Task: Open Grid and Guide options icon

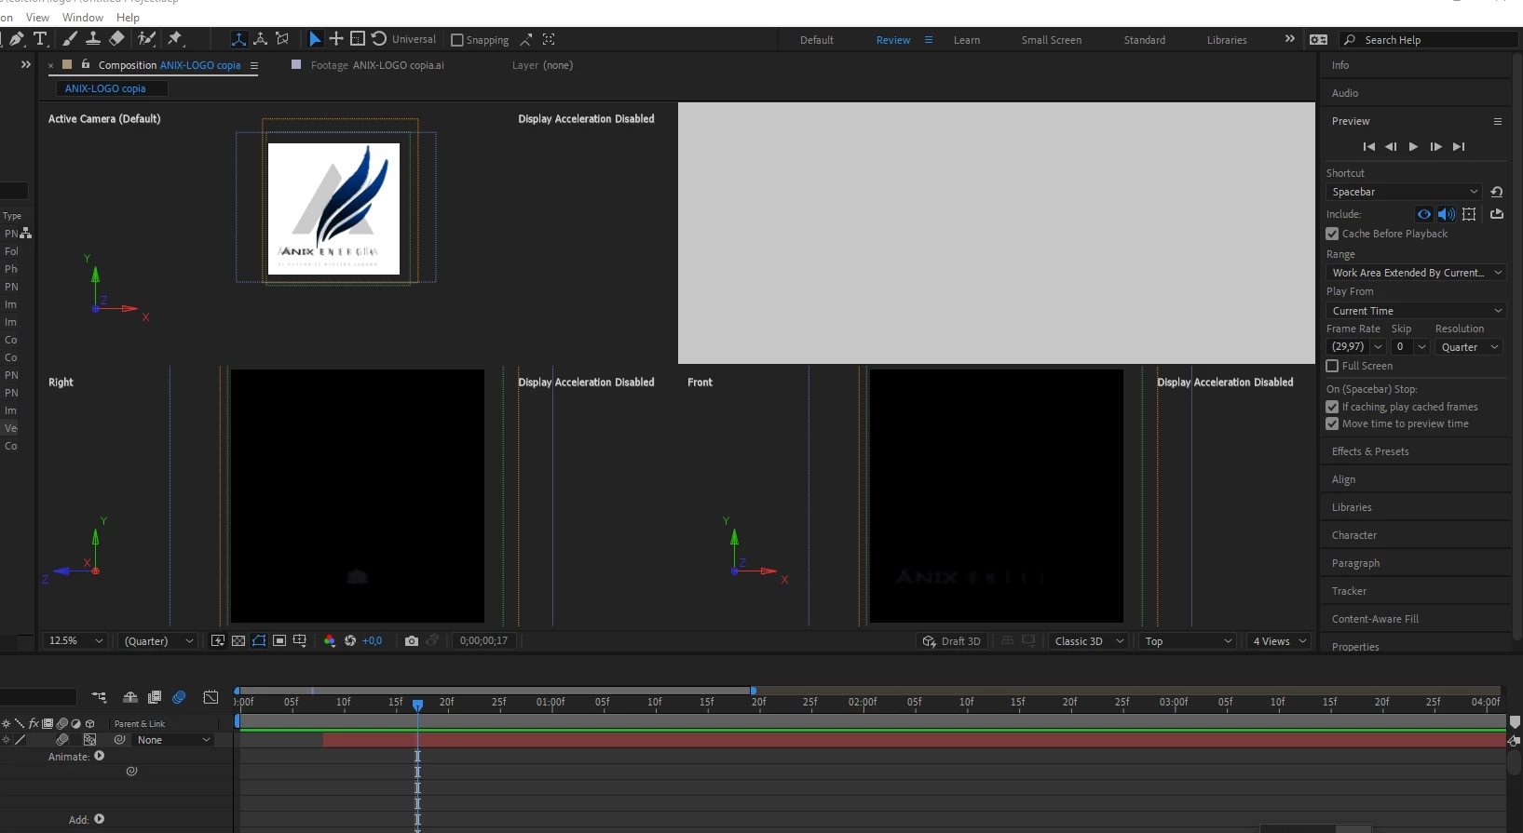Action: tap(300, 641)
